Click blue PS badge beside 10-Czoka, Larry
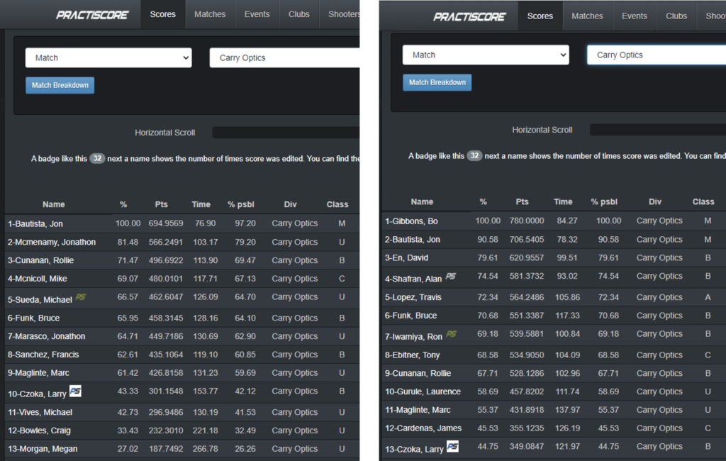This screenshot has height=461, width=726. (75, 391)
